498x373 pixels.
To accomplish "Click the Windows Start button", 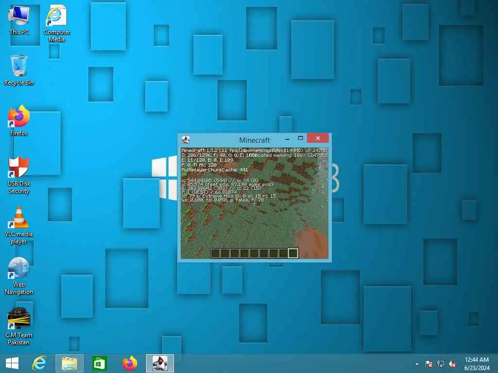I will [x=12, y=363].
